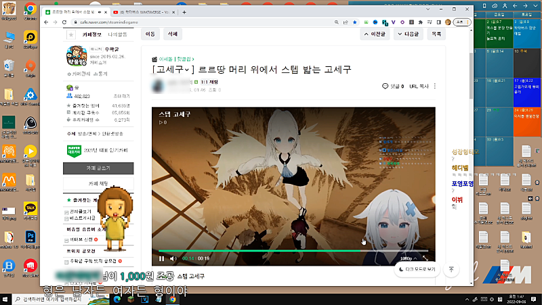
Task: Open Chrome side panel icon
Action: pyautogui.click(x=438, y=22)
